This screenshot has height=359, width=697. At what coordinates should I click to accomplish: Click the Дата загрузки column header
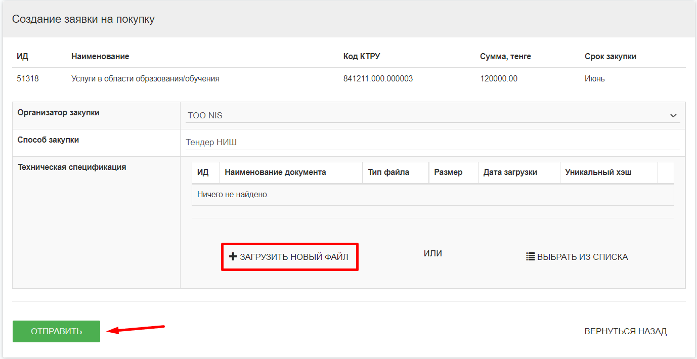coord(510,172)
